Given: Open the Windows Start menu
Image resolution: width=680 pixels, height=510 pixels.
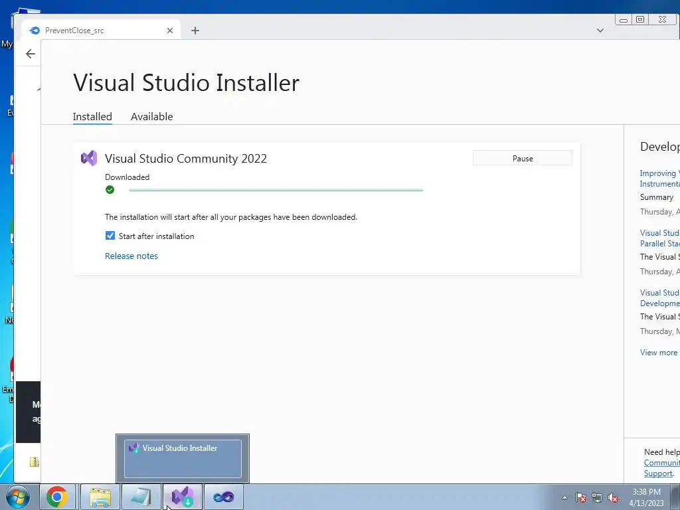Looking at the screenshot, I should 18,497.
